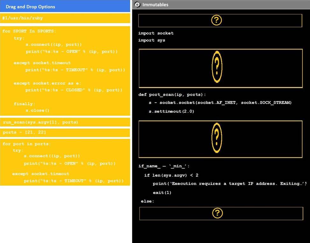The height and width of the screenshot is (243, 310).
Task: Click the Immutables panel circle icon
Action: (x=137, y=4)
